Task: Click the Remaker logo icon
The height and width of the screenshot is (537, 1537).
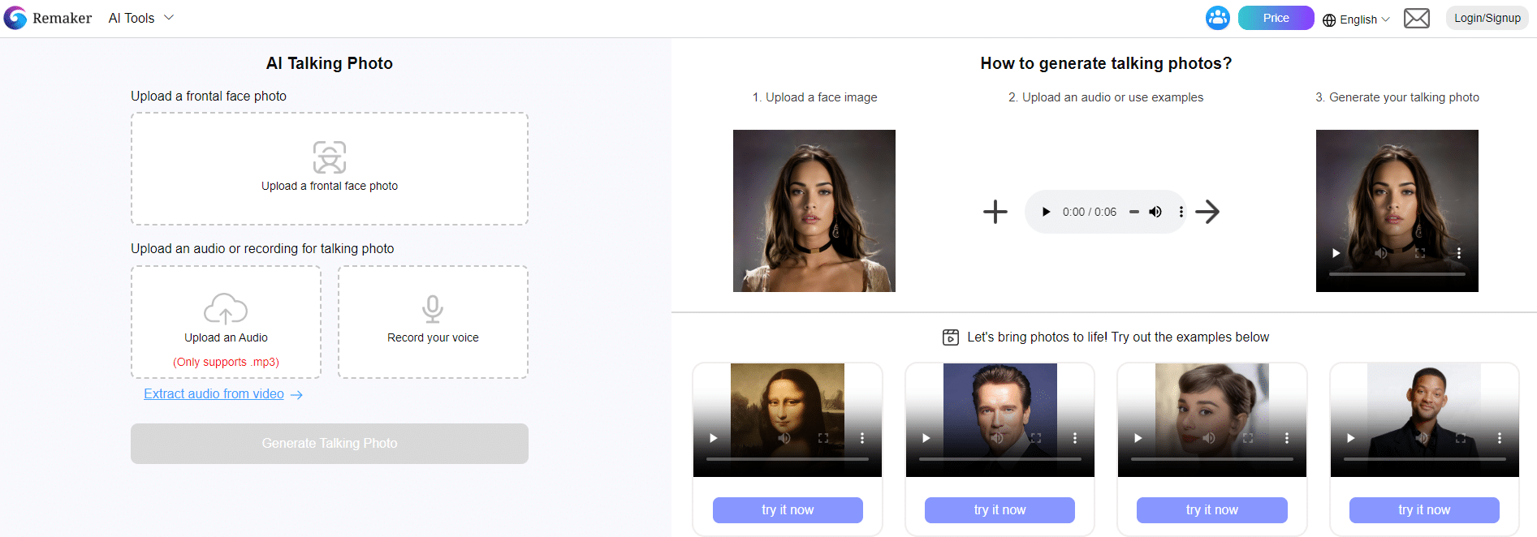Action: pos(15,17)
